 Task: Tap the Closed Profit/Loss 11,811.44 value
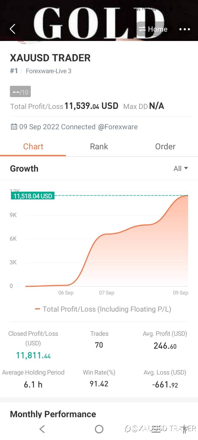[33, 356]
